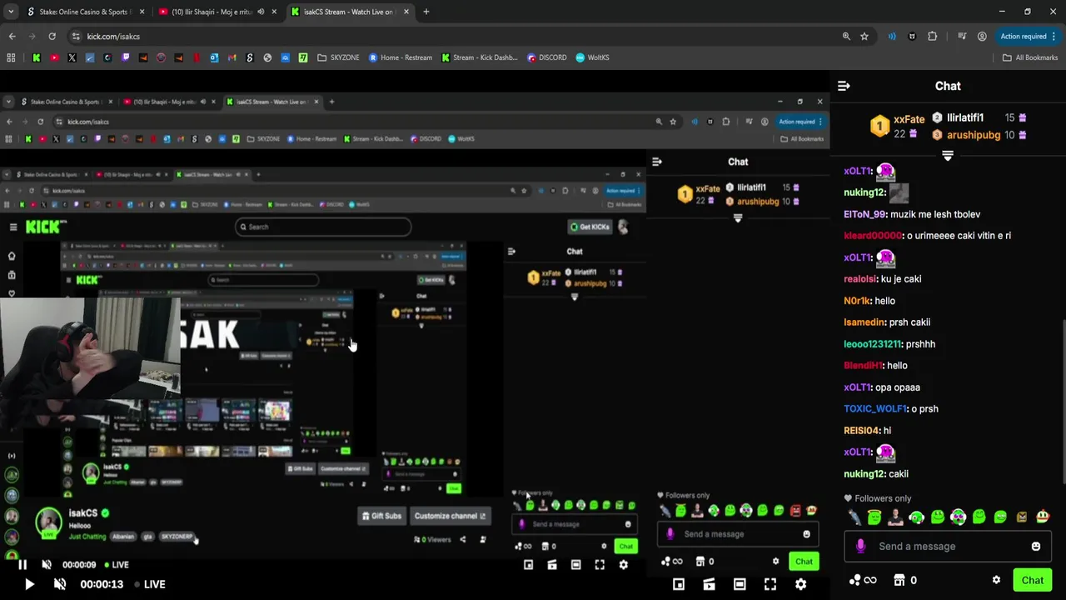The height and width of the screenshot is (600, 1066).
Task: Click the nested stream's middle green Chat button
Action: 804,562
